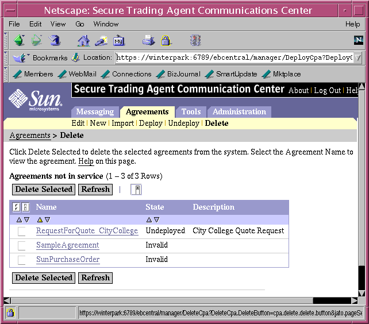Image resolution: width=369 pixels, height=324 pixels.
Task: Go to Home page icon
Action: [x=84, y=40]
